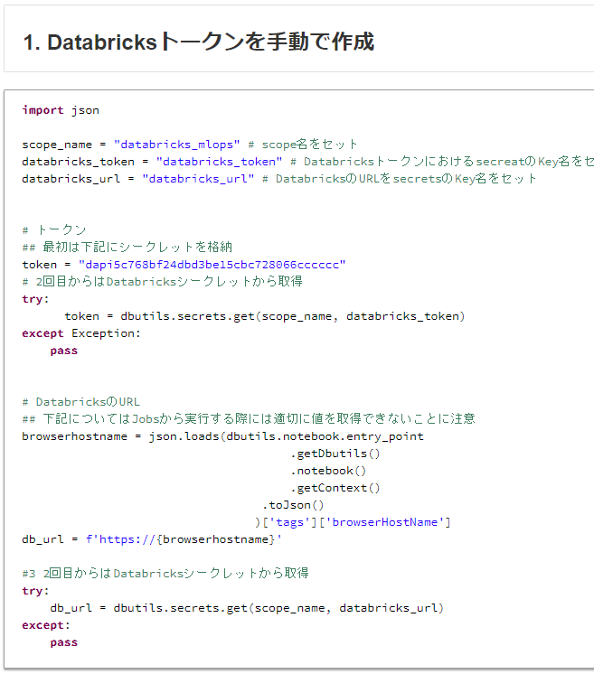Click the comment '# scope名をセット'

point(303,145)
